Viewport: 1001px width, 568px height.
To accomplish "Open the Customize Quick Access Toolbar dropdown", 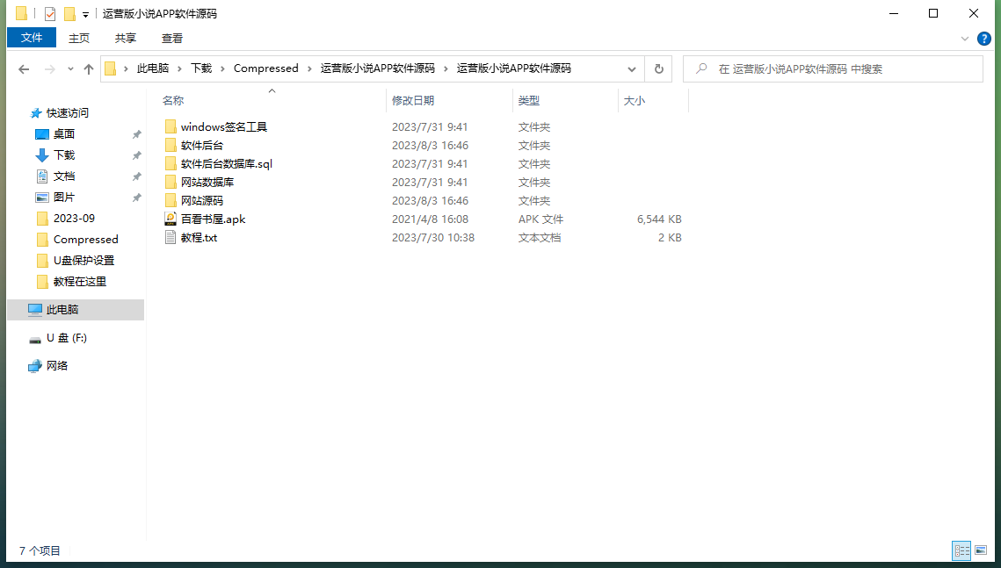I will (85, 15).
